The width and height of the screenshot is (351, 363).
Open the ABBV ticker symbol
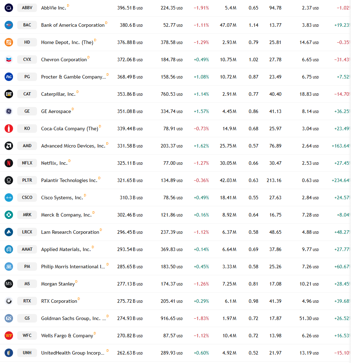[x=27, y=8]
